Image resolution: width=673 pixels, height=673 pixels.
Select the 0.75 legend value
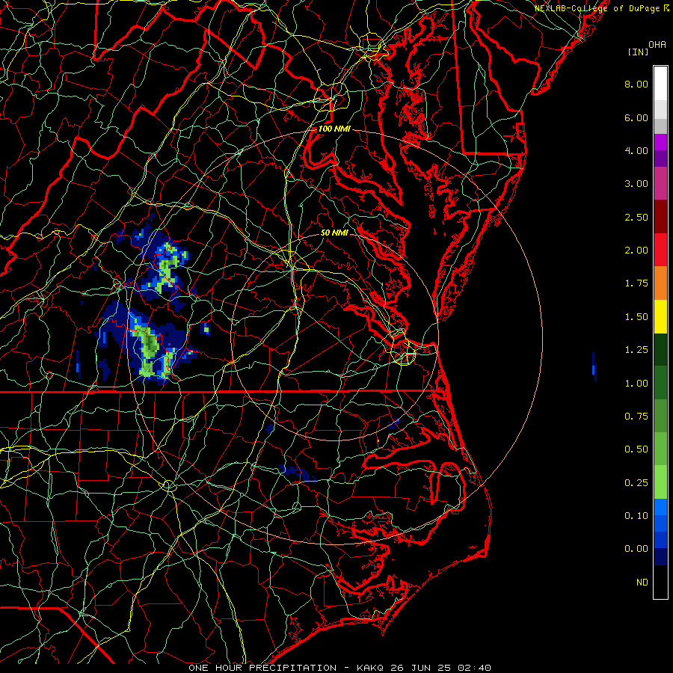636,417
